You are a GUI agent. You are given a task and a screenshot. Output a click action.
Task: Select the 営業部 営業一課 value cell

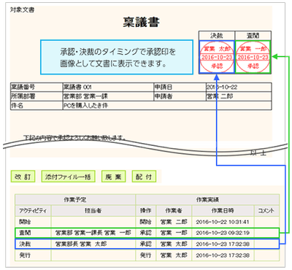click(108, 96)
